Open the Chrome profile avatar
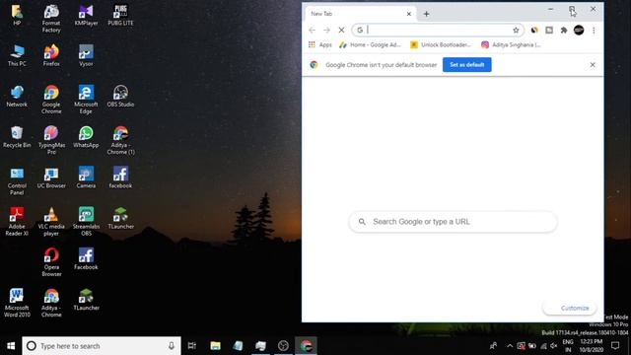 coord(579,31)
